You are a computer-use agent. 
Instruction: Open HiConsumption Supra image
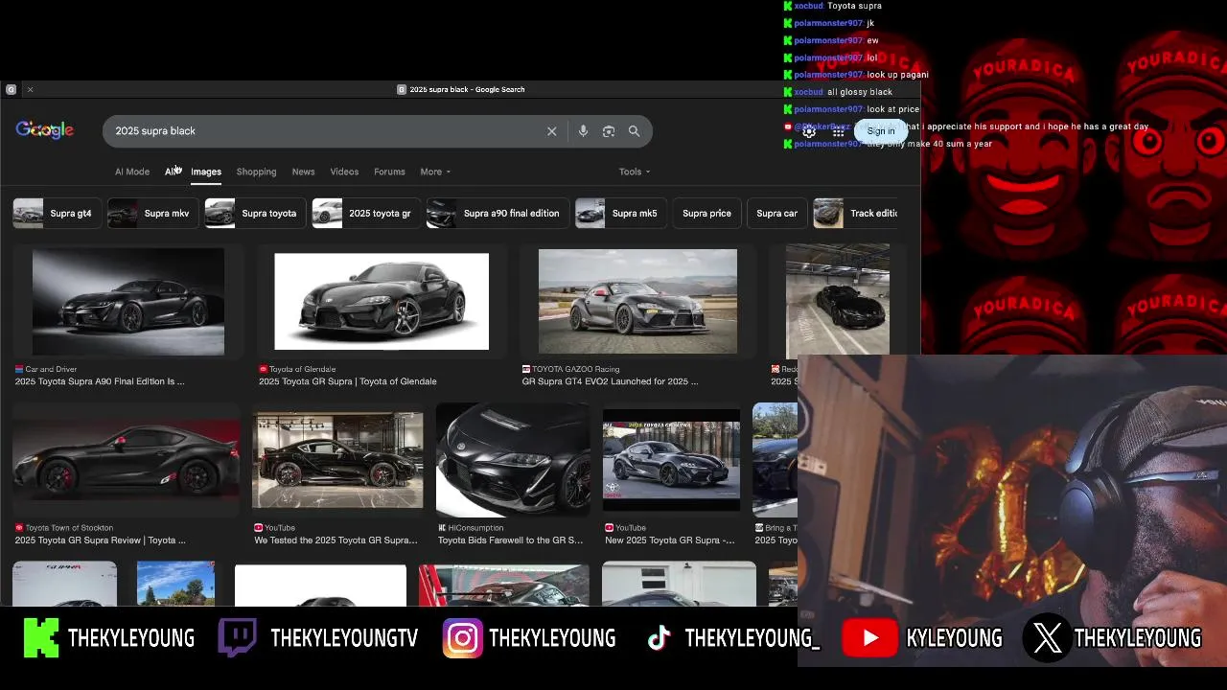click(x=513, y=460)
